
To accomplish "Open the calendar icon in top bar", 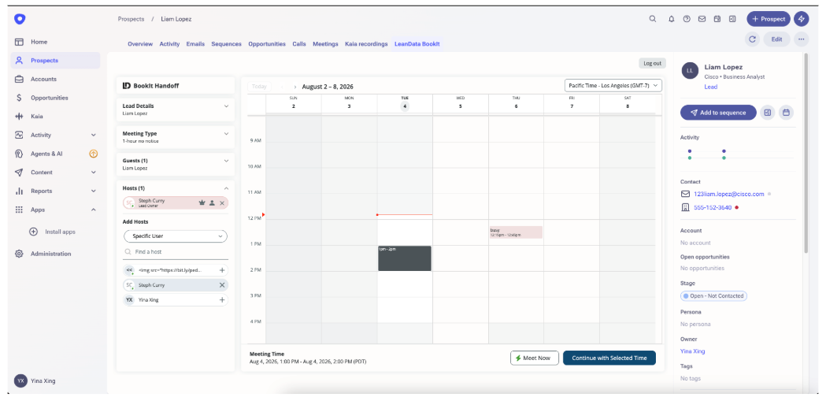I will tap(717, 19).
